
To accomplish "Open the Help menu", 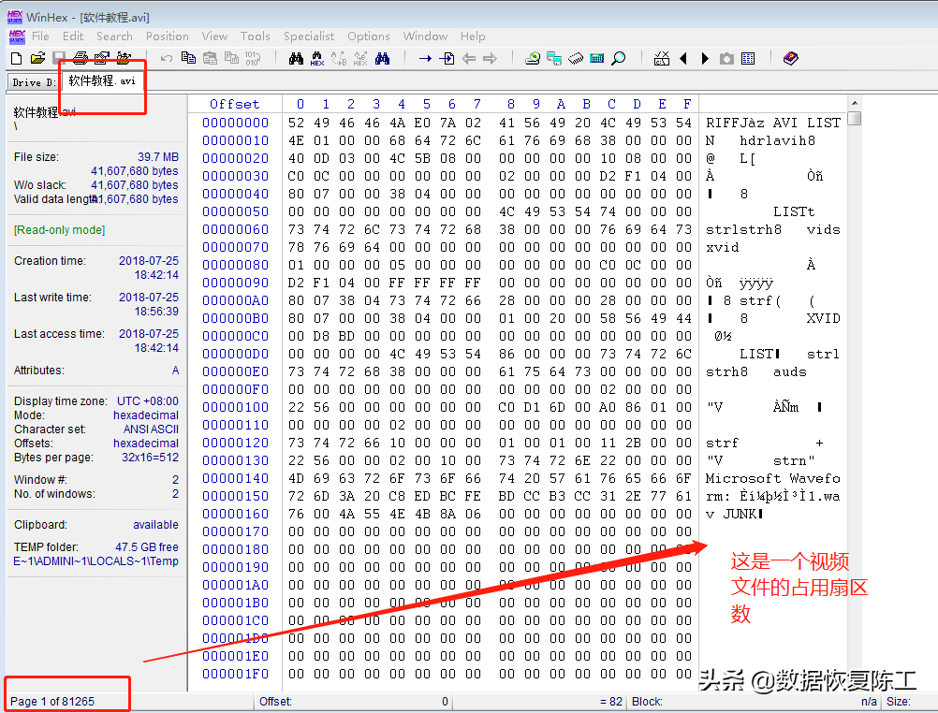I will click(x=473, y=36).
